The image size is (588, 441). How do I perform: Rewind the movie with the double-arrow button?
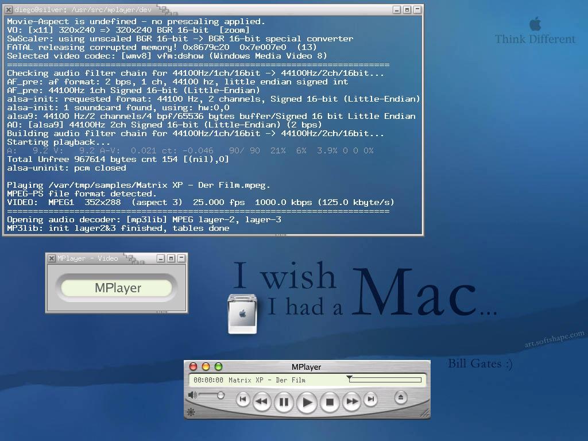pos(262,401)
